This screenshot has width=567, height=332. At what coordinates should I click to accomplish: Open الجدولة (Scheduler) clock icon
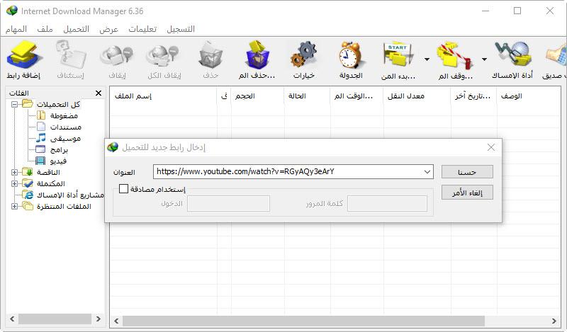click(x=350, y=55)
